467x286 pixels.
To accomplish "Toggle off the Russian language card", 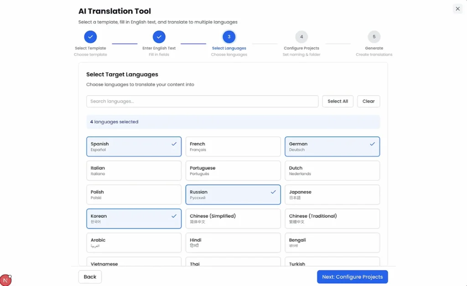I will tap(233, 195).
